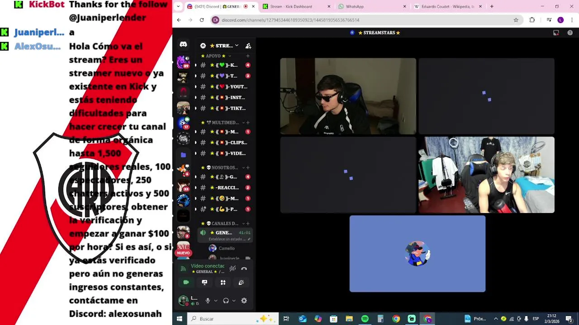Screen dimensions: 579x325
Task: Add a channel to APOYO category
Action: 247,56
